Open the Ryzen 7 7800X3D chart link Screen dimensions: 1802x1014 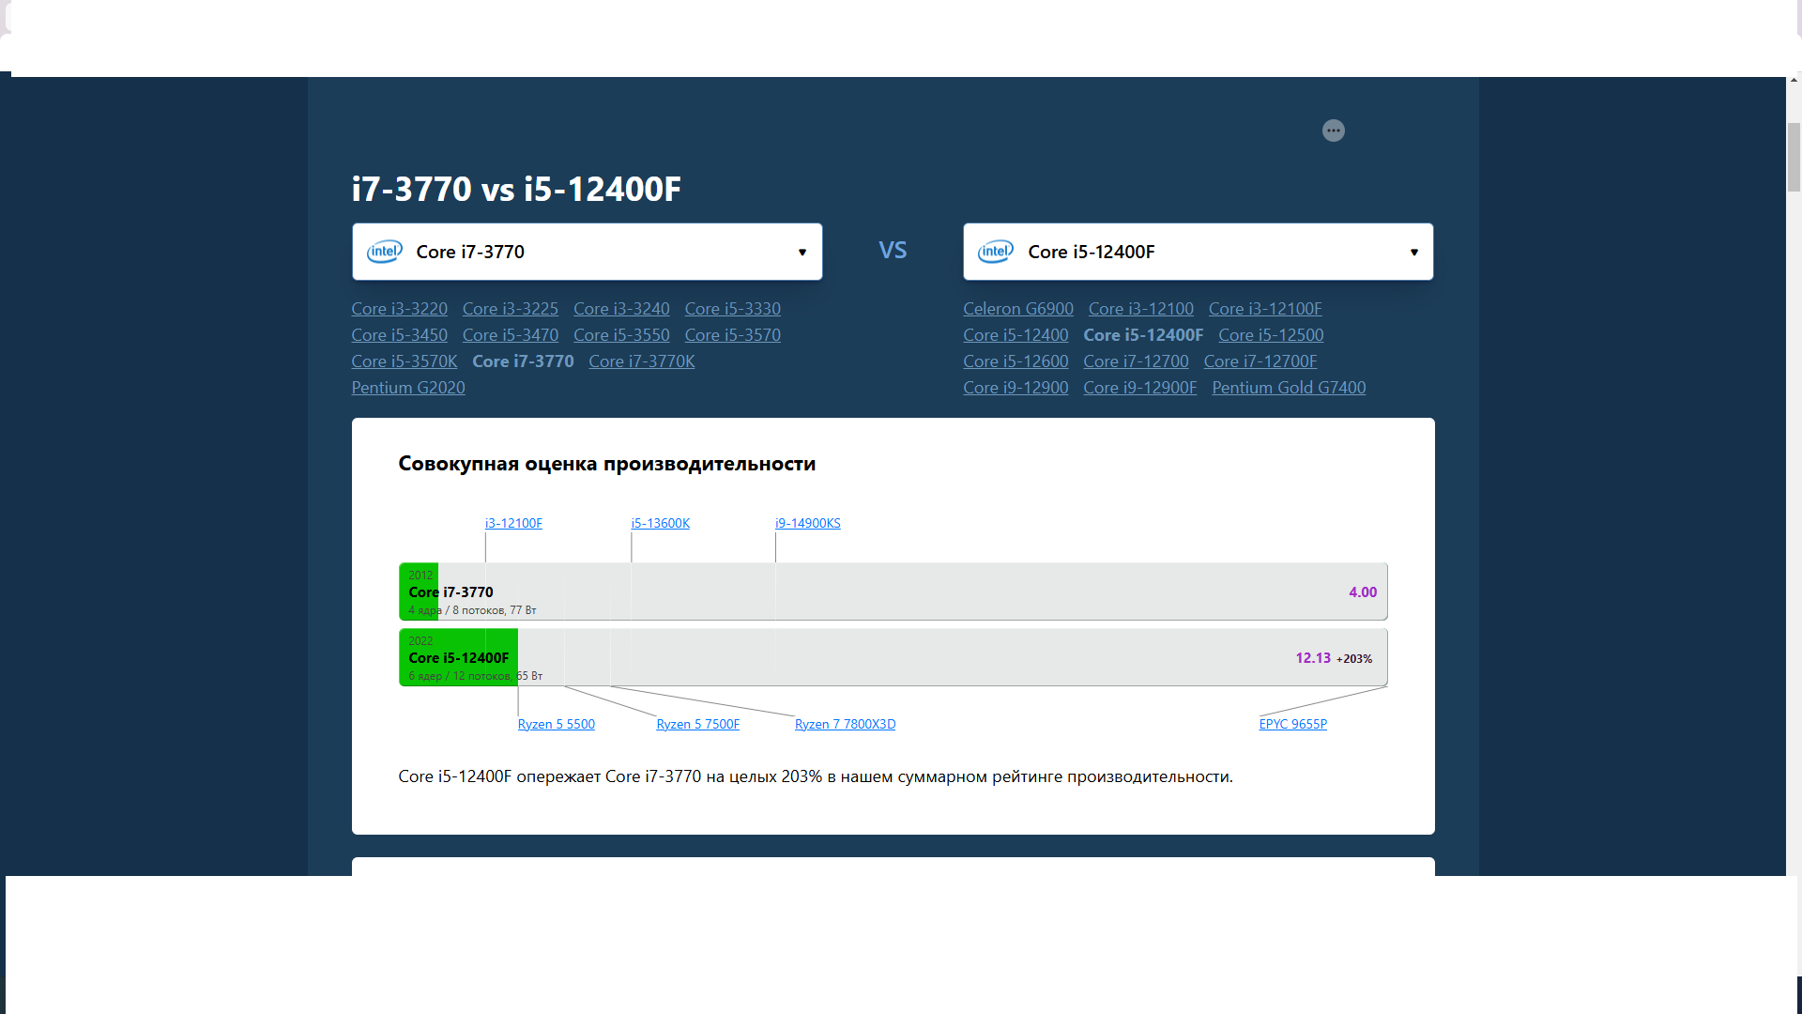click(845, 724)
